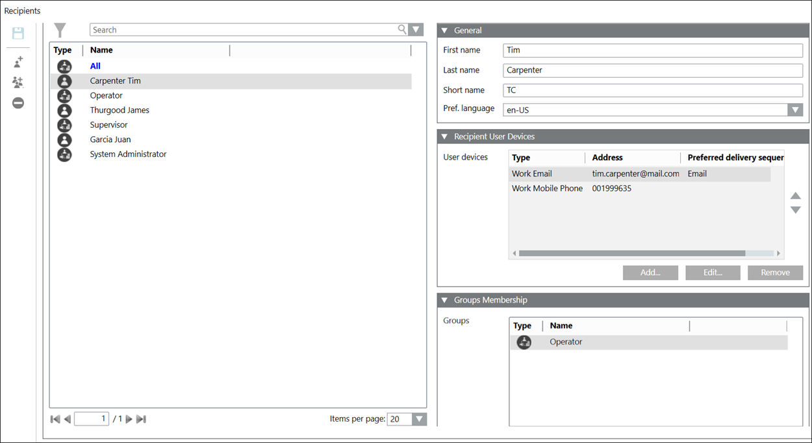Image resolution: width=812 pixels, height=443 pixels.
Task: Click the Add... user device button
Action: click(650, 273)
